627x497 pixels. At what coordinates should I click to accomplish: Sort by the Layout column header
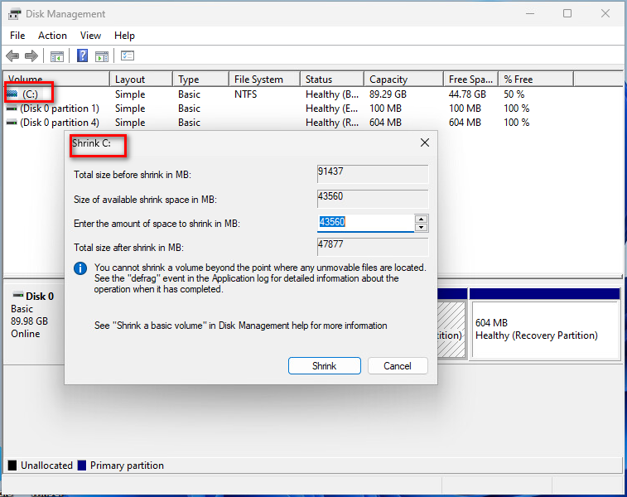point(141,80)
